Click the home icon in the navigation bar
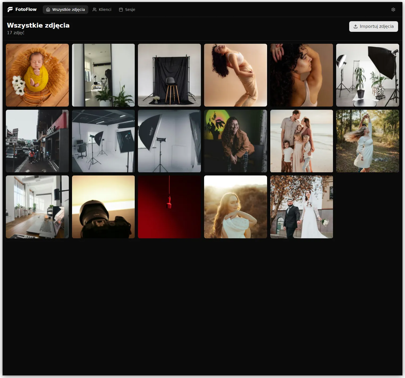 [48, 10]
